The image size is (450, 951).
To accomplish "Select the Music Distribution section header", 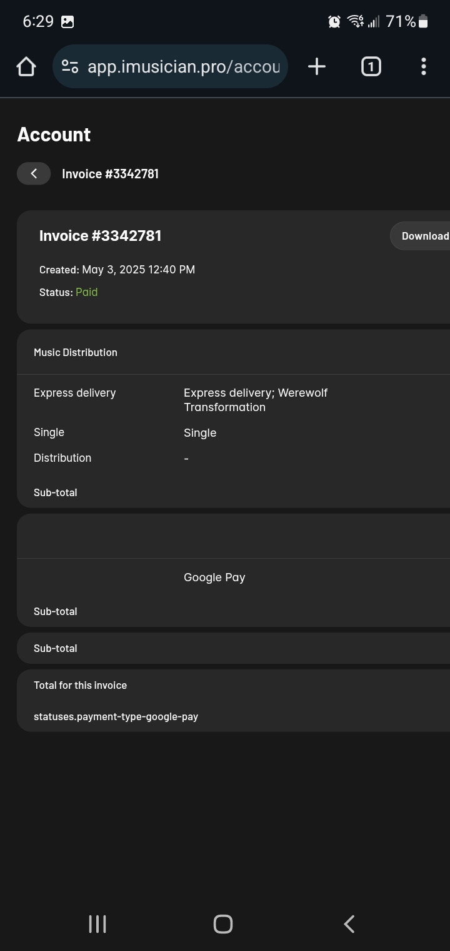I will pos(76,352).
